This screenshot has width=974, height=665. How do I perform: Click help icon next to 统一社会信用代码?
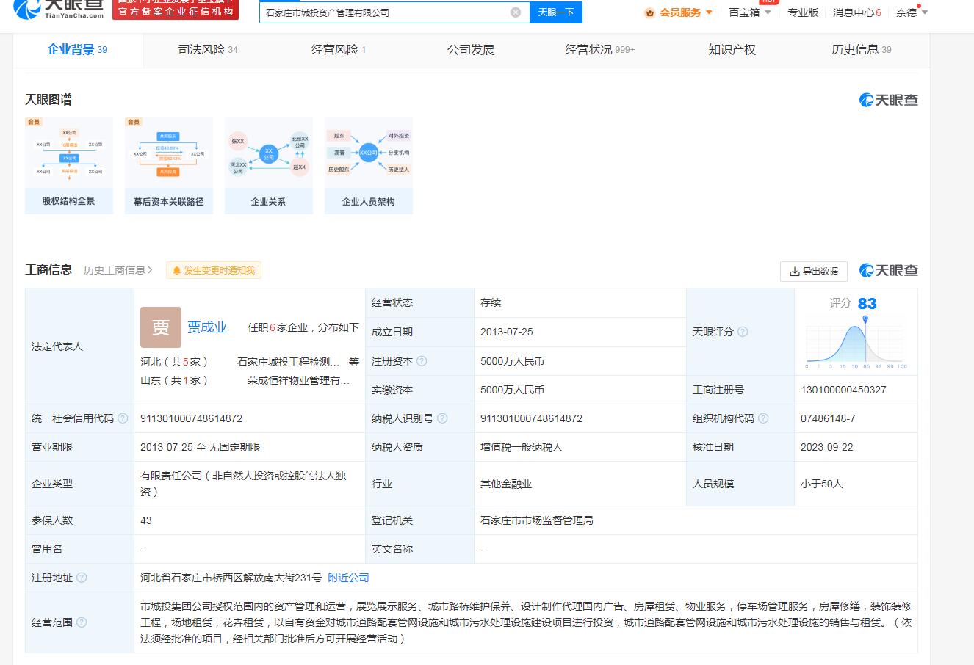tap(123, 418)
